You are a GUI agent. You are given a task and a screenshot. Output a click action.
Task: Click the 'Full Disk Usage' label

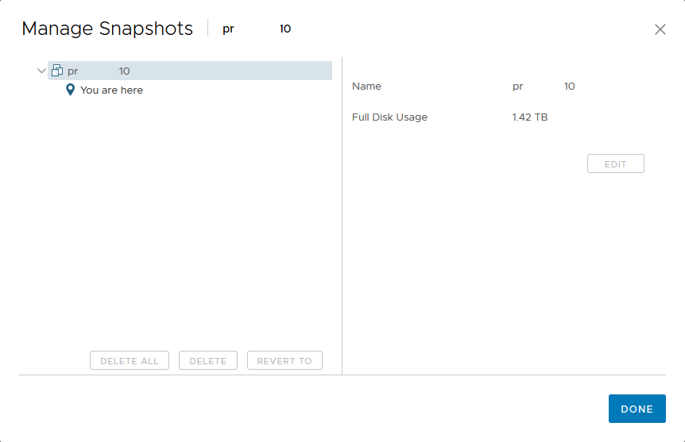coord(389,117)
